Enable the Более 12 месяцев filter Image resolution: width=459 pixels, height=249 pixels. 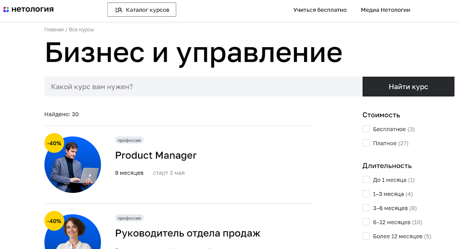pyautogui.click(x=366, y=236)
